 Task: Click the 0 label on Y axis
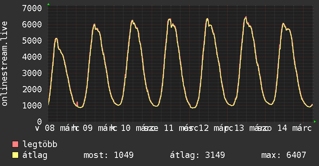click(x=39, y=122)
